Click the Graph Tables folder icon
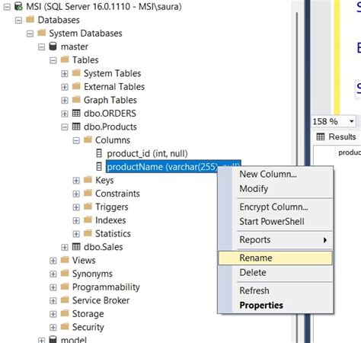 pos(76,100)
